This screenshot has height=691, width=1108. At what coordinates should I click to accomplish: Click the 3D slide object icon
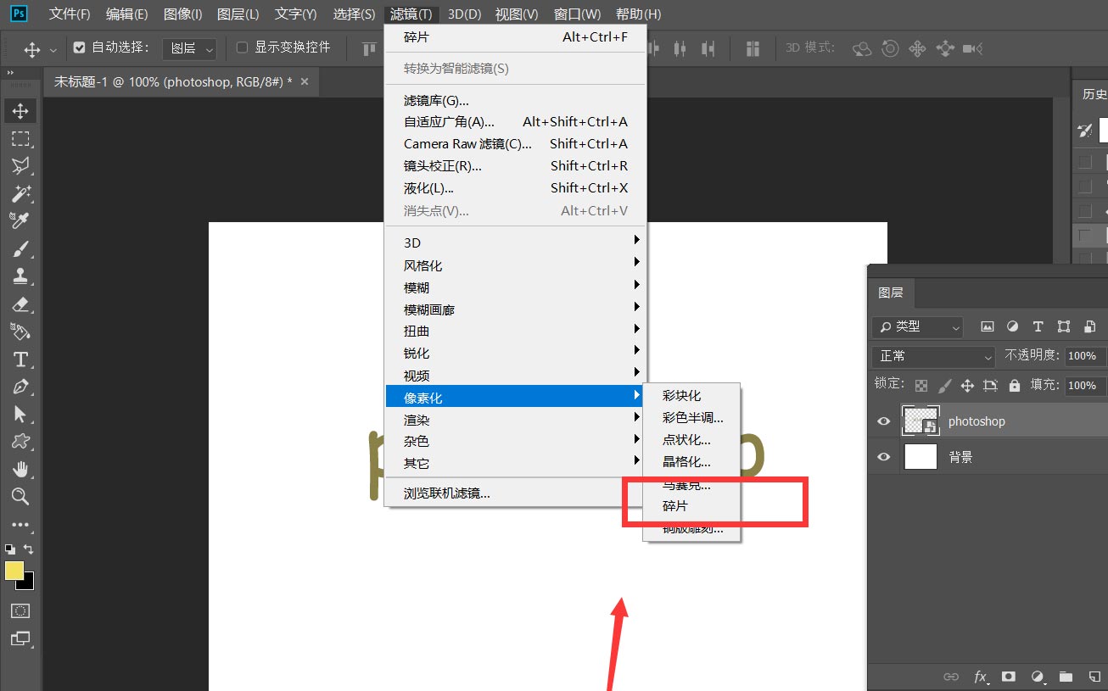tap(945, 48)
